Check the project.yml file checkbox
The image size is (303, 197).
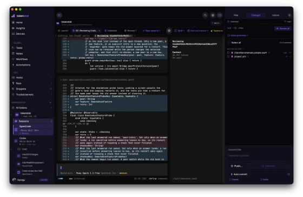[228, 56]
